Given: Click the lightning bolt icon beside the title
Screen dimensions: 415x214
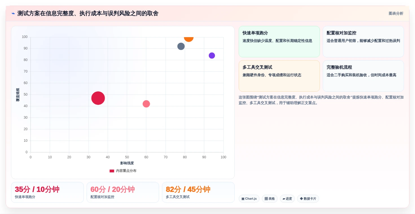Looking at the screenshot, I should click(13, 13).
